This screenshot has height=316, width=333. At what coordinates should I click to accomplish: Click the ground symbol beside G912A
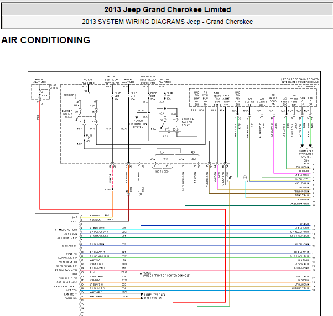tap(141, 274)
